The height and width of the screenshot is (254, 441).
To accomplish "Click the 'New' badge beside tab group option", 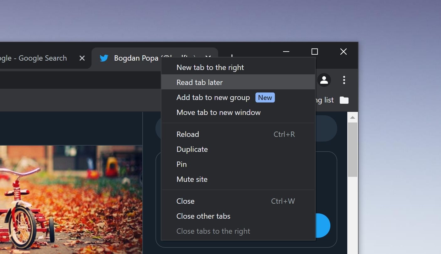I will [265, 97].
